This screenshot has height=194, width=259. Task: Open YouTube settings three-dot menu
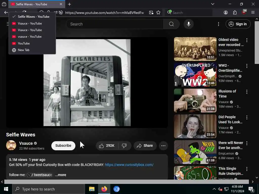(x=219, y=24)
